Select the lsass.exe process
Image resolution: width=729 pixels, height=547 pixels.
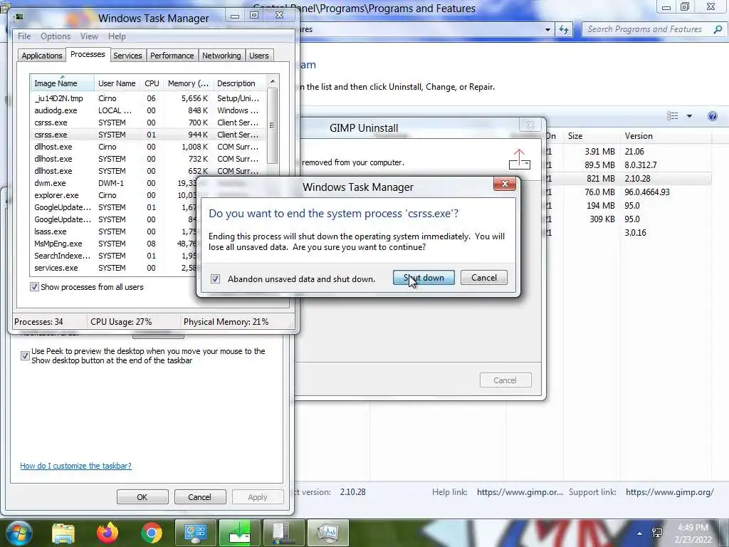tap(114, 231)
